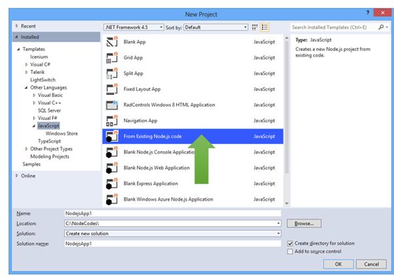394x276 pixels.
Task: Select Modeling Projects tree item
Action: 50,156
